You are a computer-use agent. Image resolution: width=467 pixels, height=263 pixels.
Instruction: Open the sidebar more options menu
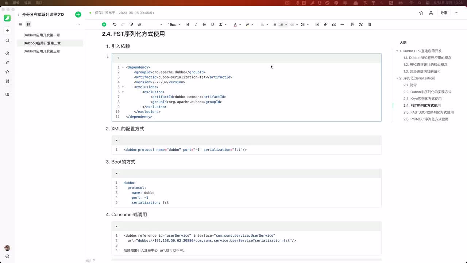coord(78,24)
